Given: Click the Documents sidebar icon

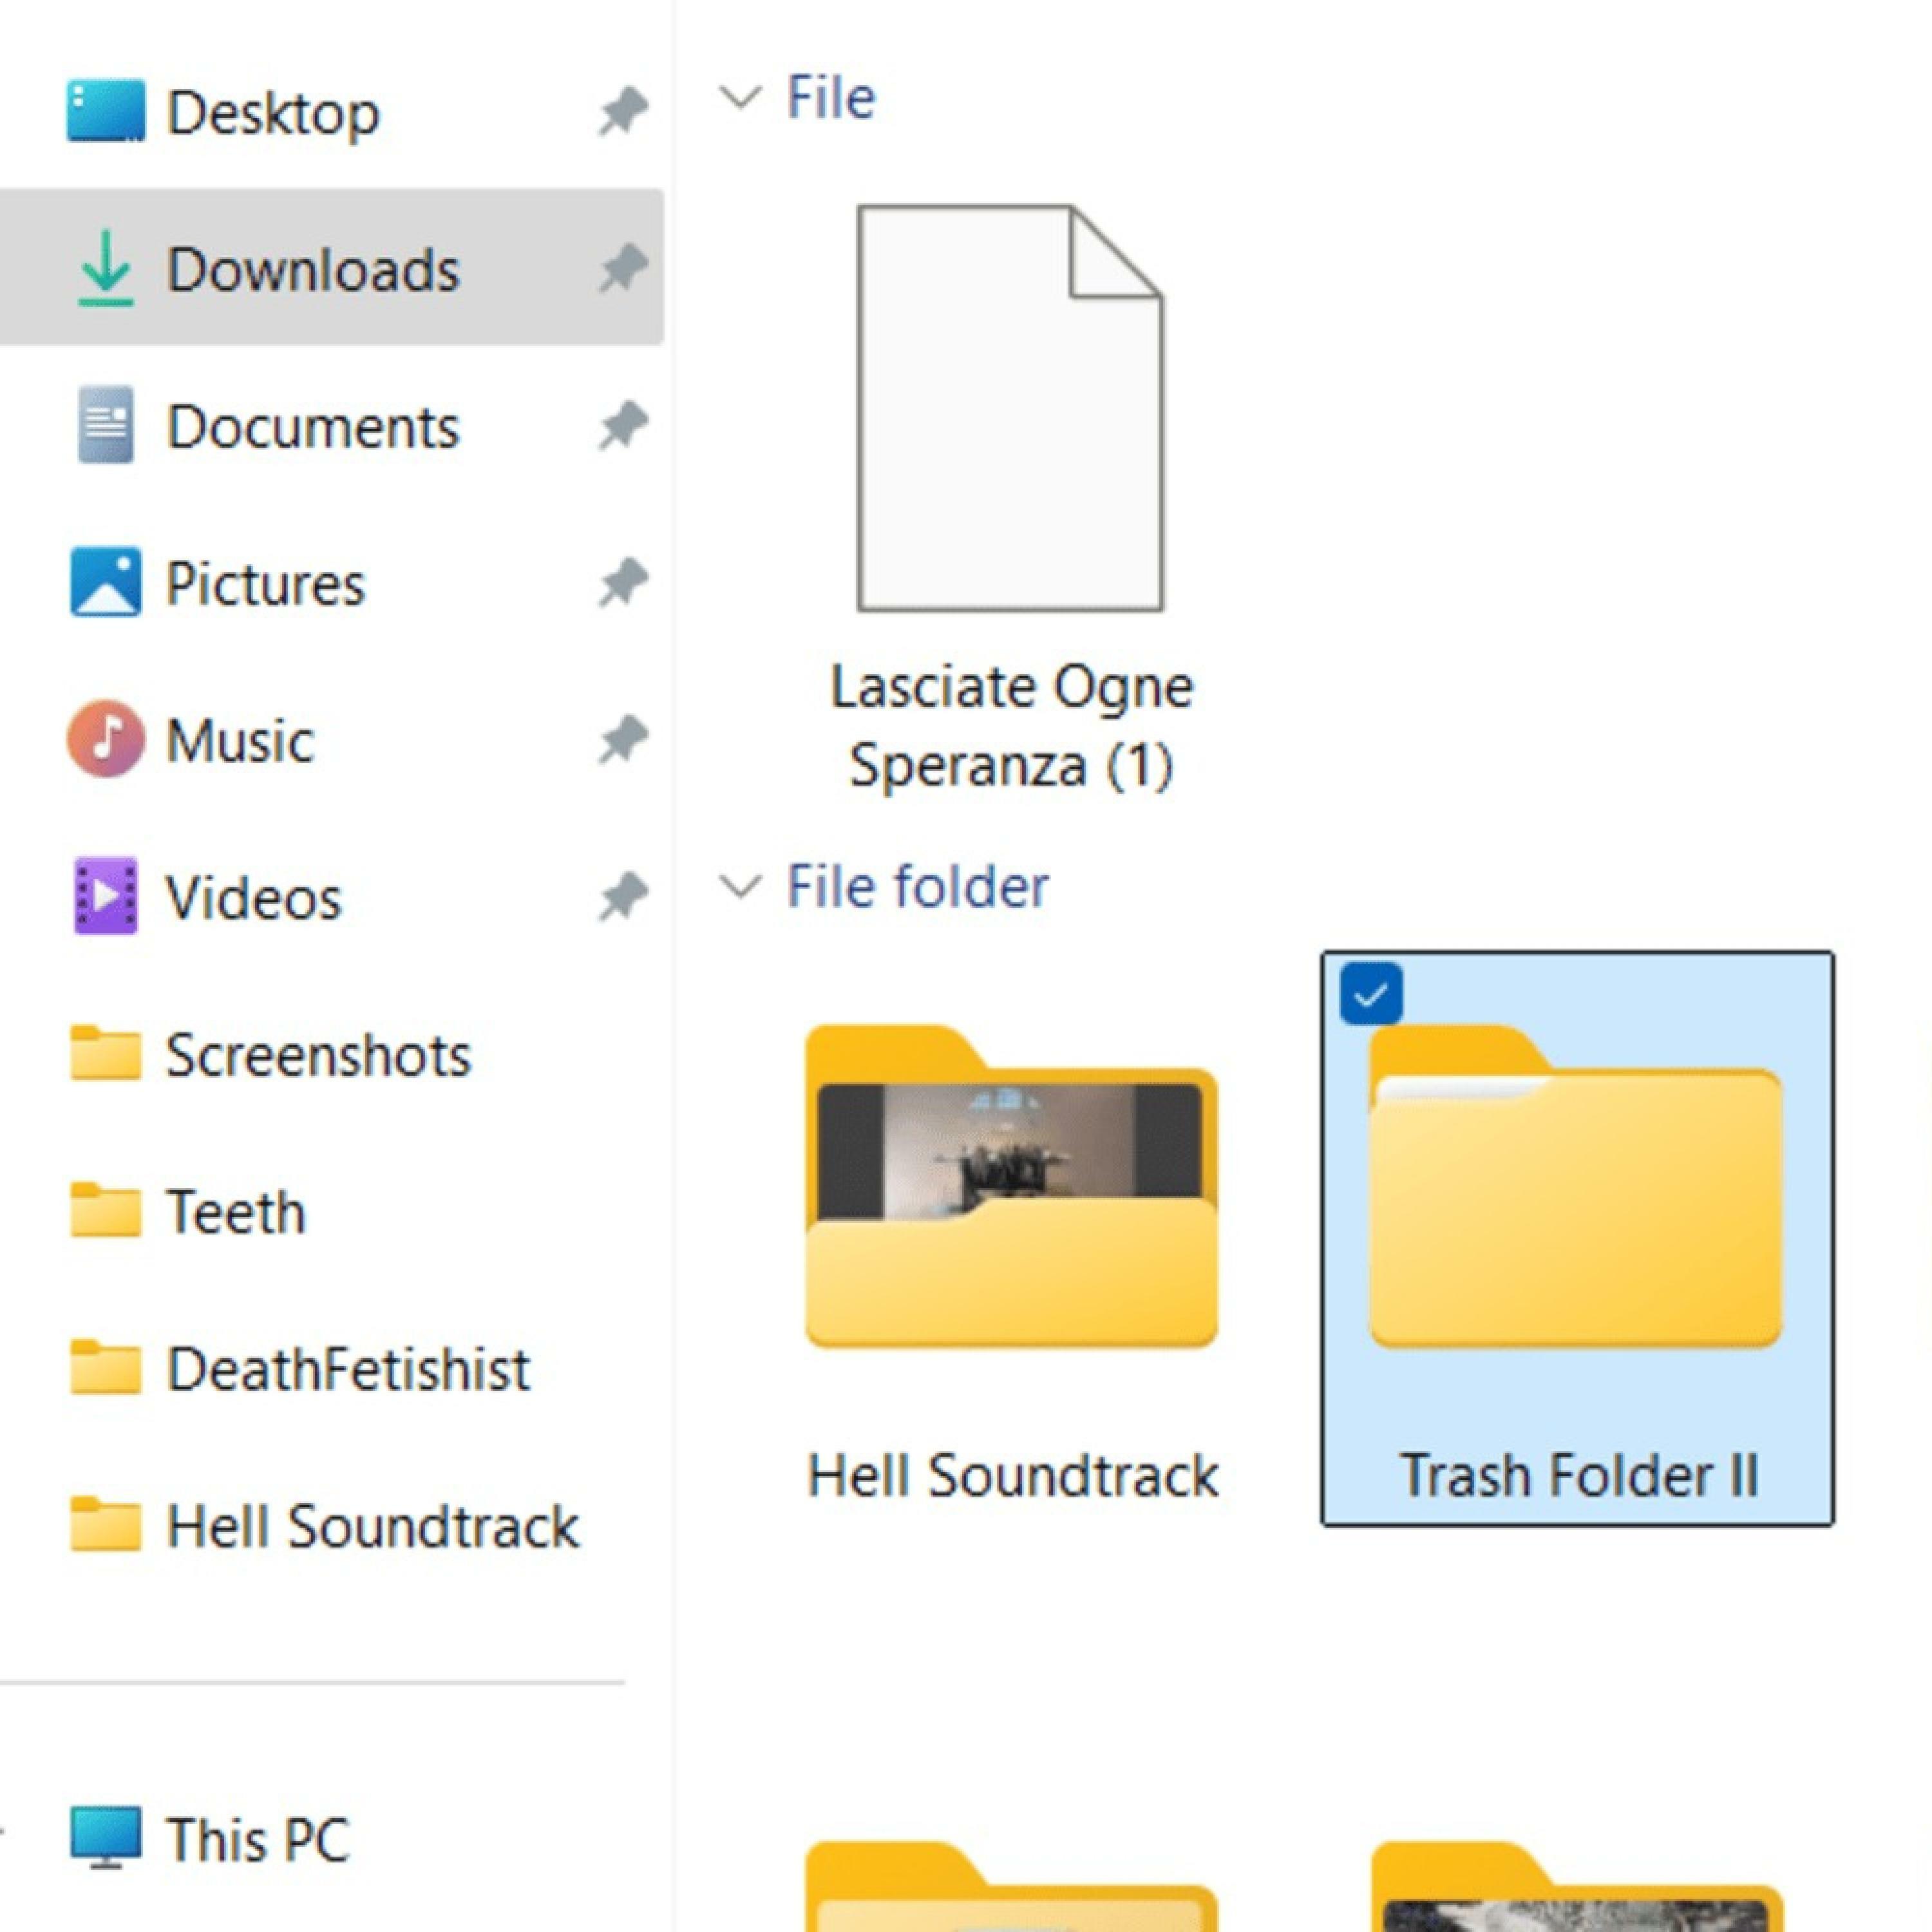Looking at the screenshot, I should click(105, 425).
